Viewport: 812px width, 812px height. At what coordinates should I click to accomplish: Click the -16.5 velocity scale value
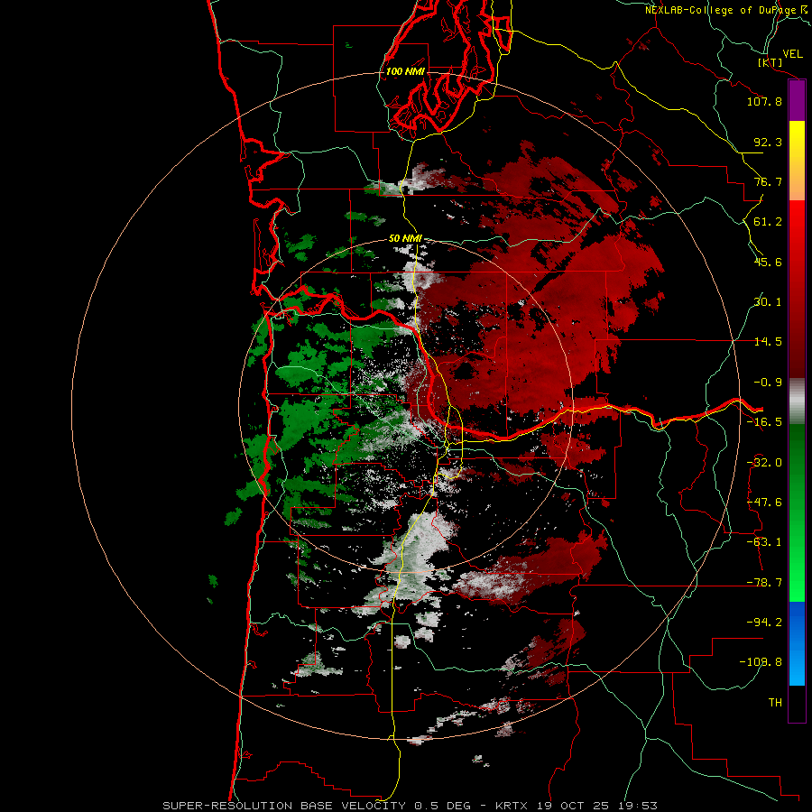[x=764, y=422]
